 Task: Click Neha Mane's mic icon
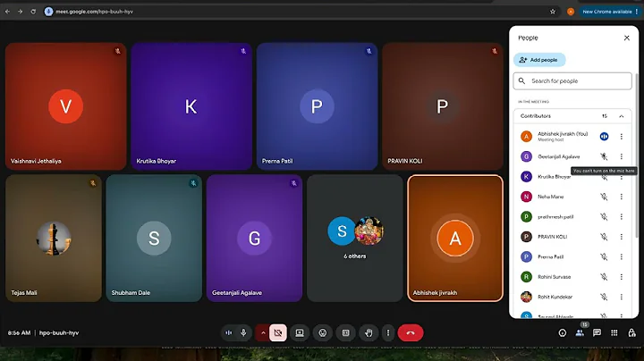(x=604, y=197)
